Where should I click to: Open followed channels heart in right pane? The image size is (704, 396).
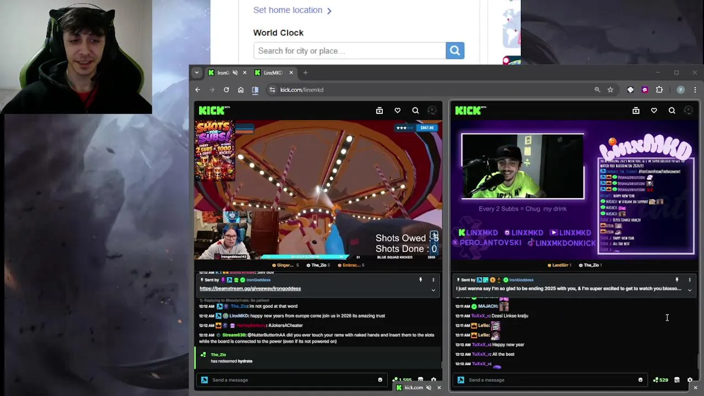654,111
